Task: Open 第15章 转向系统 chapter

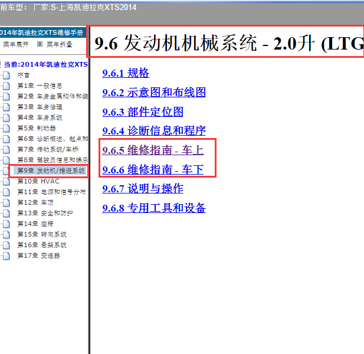Action: [42, 234]
